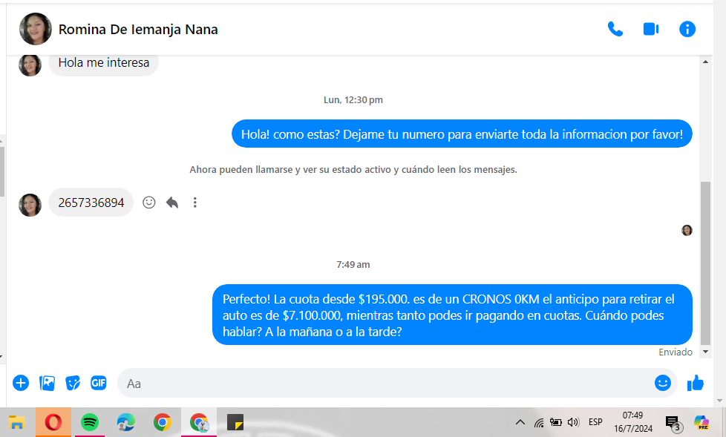This screenshot has width=726, height=437.
Task: Click Romina's profile picture in header
Action: 35,29
